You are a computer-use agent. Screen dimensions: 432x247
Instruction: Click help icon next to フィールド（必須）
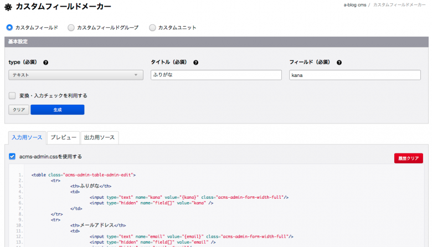[x=339, y=63]
